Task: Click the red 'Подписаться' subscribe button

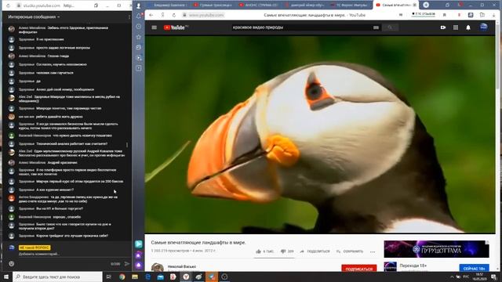Action: pyautogui.click(x=359, y=269)
